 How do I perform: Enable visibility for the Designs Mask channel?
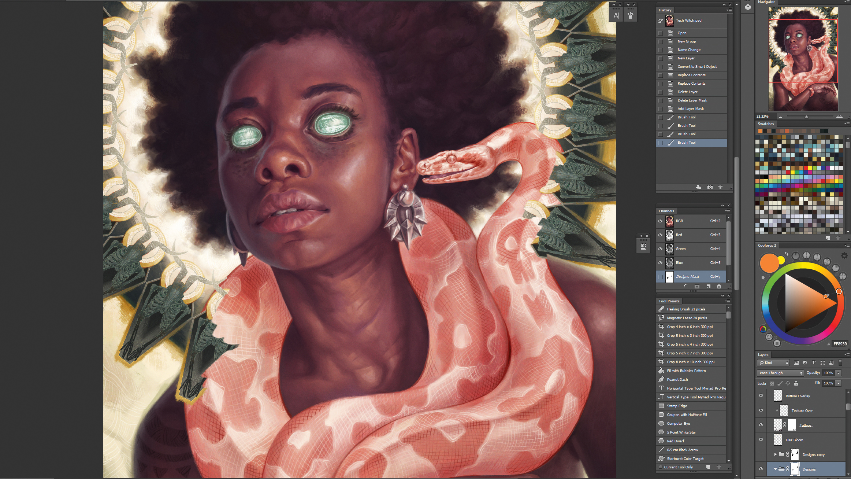[661, 277]
